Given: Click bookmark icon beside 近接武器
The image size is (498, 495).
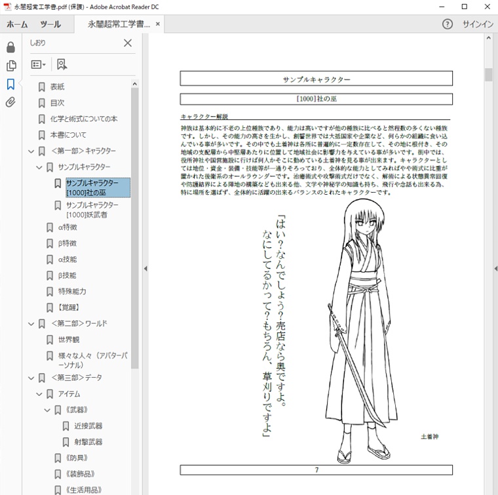Looking at the screenshot, I should [x=66, y=426].
